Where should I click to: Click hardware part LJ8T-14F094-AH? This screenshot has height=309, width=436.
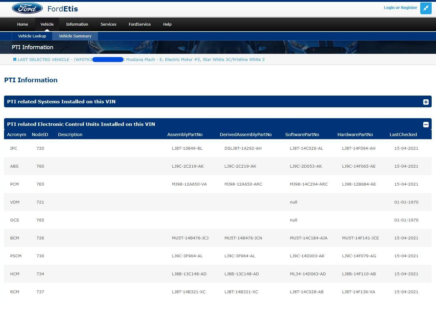(x=359, y=148)
